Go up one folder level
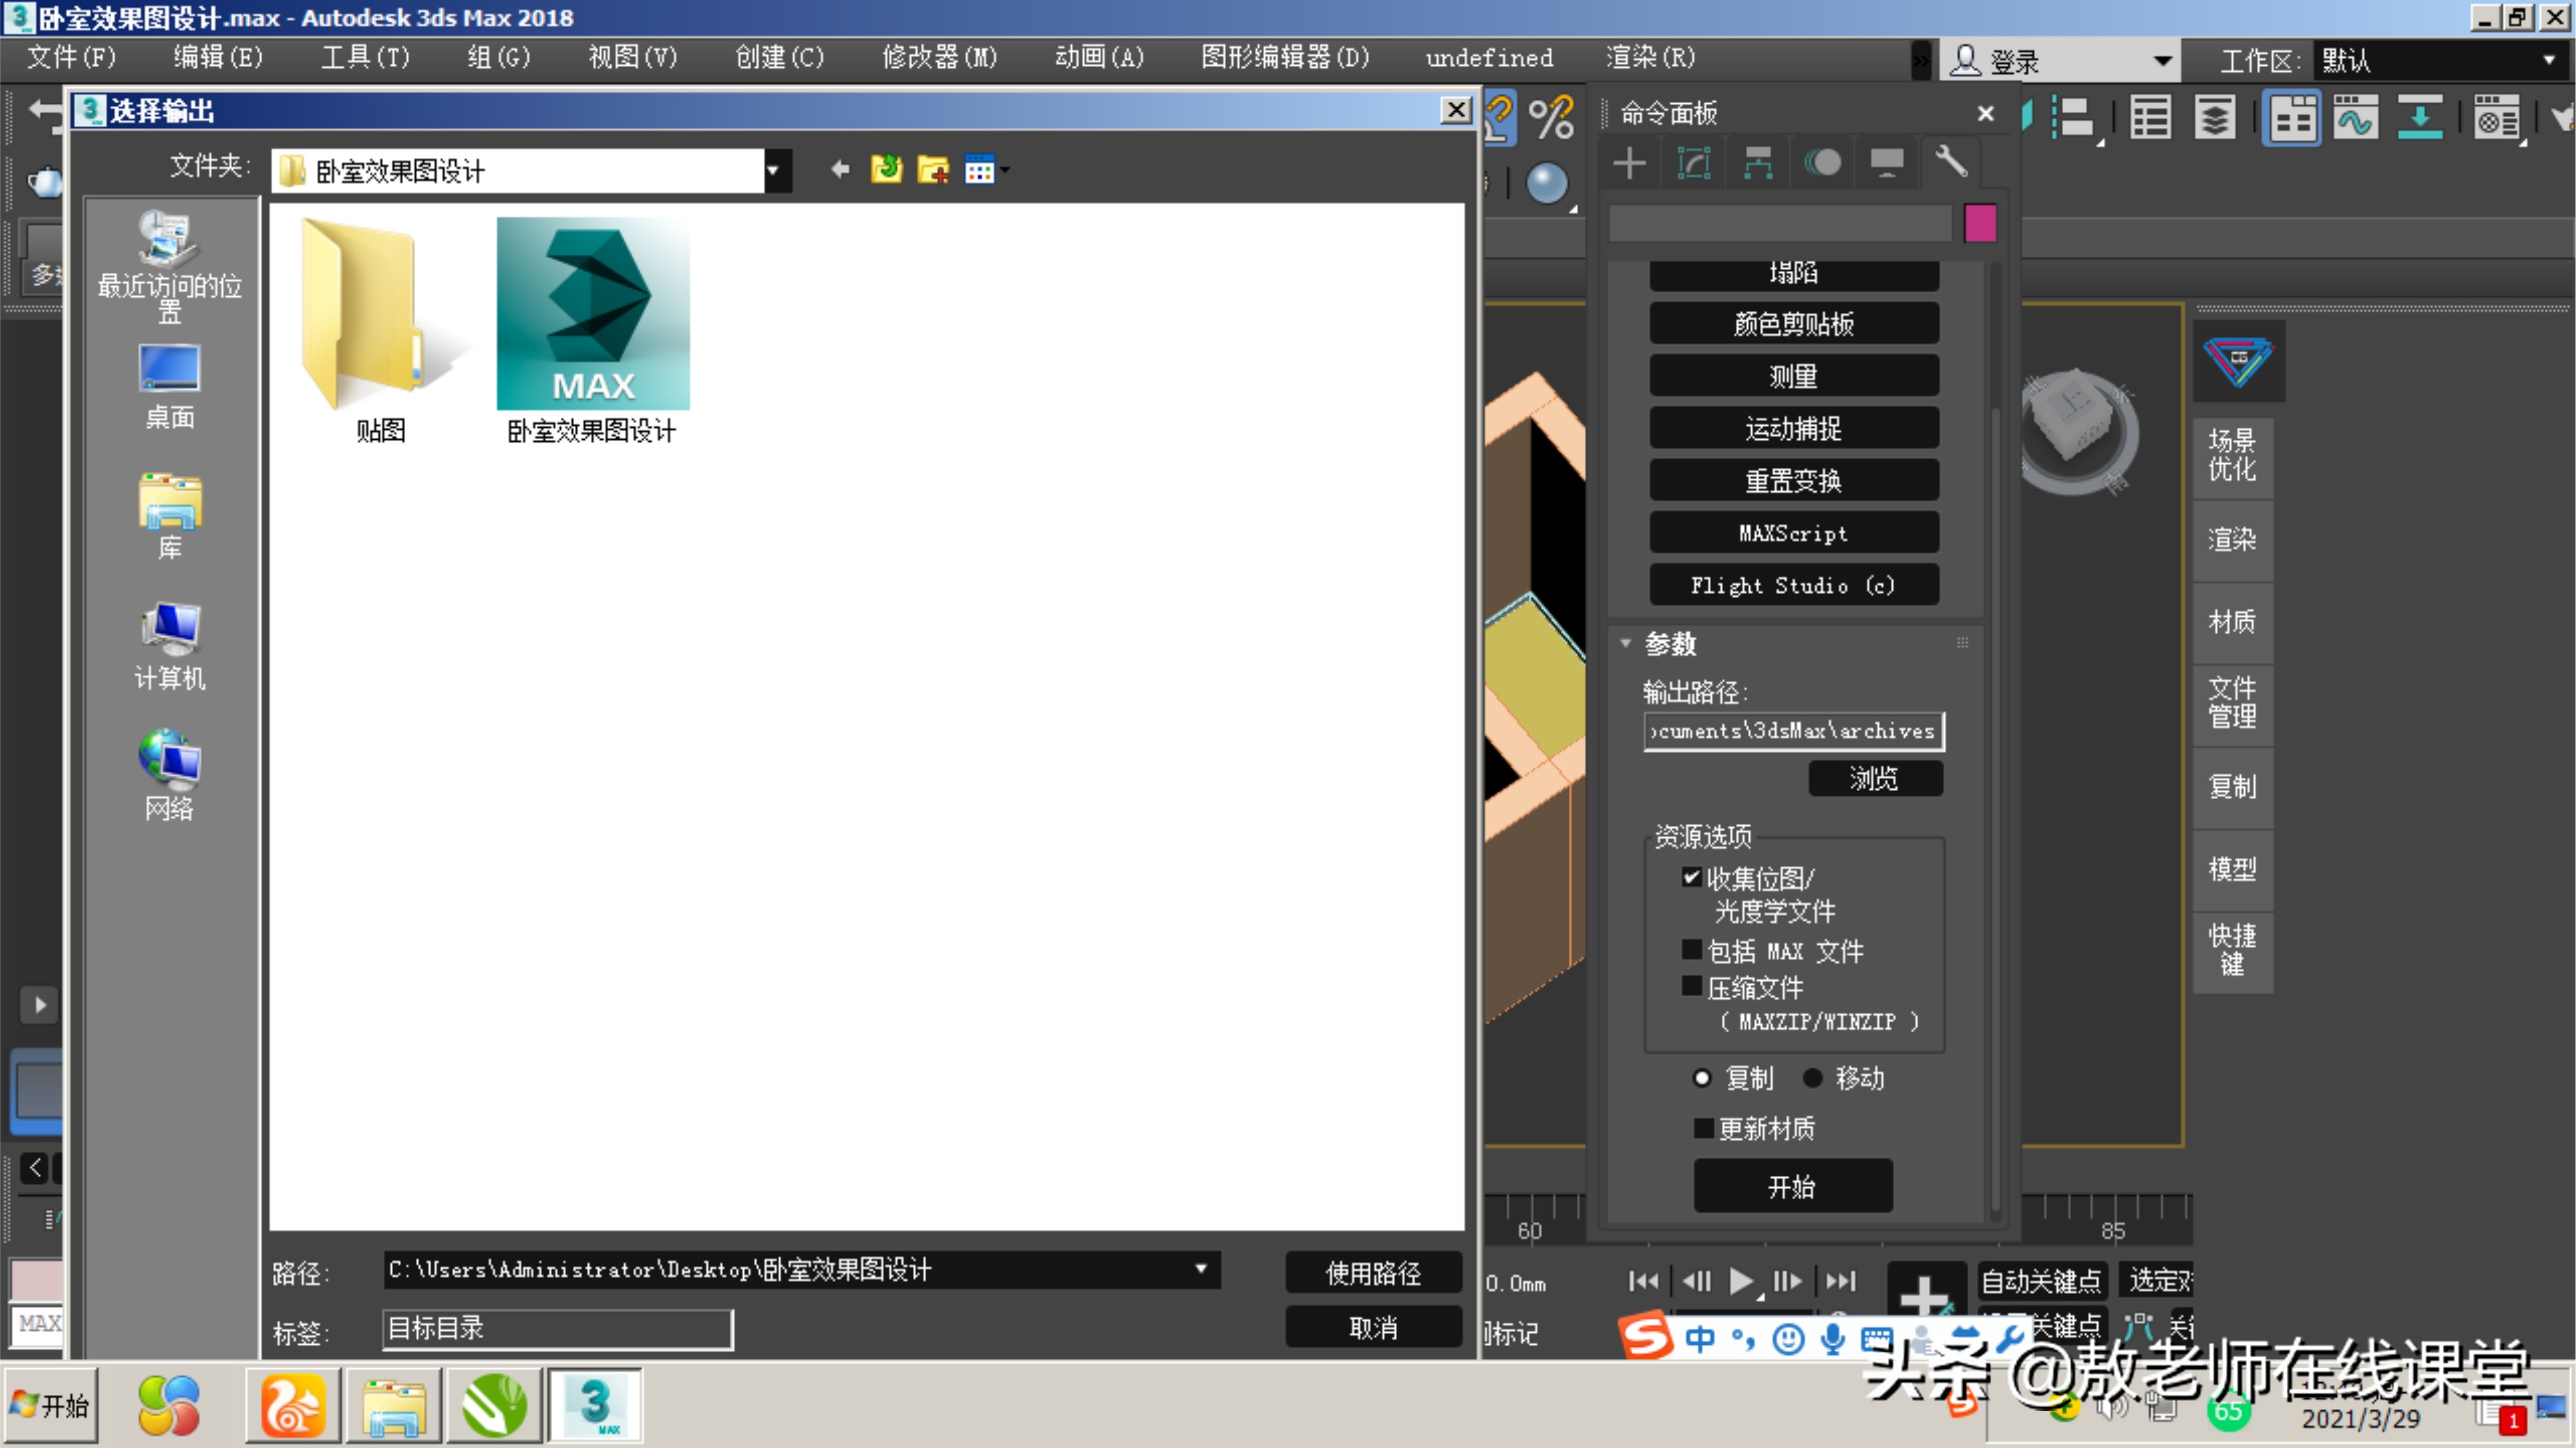Image resolution: width=2576 pixels, height=1448 pixels. click(x=886, y=170)
